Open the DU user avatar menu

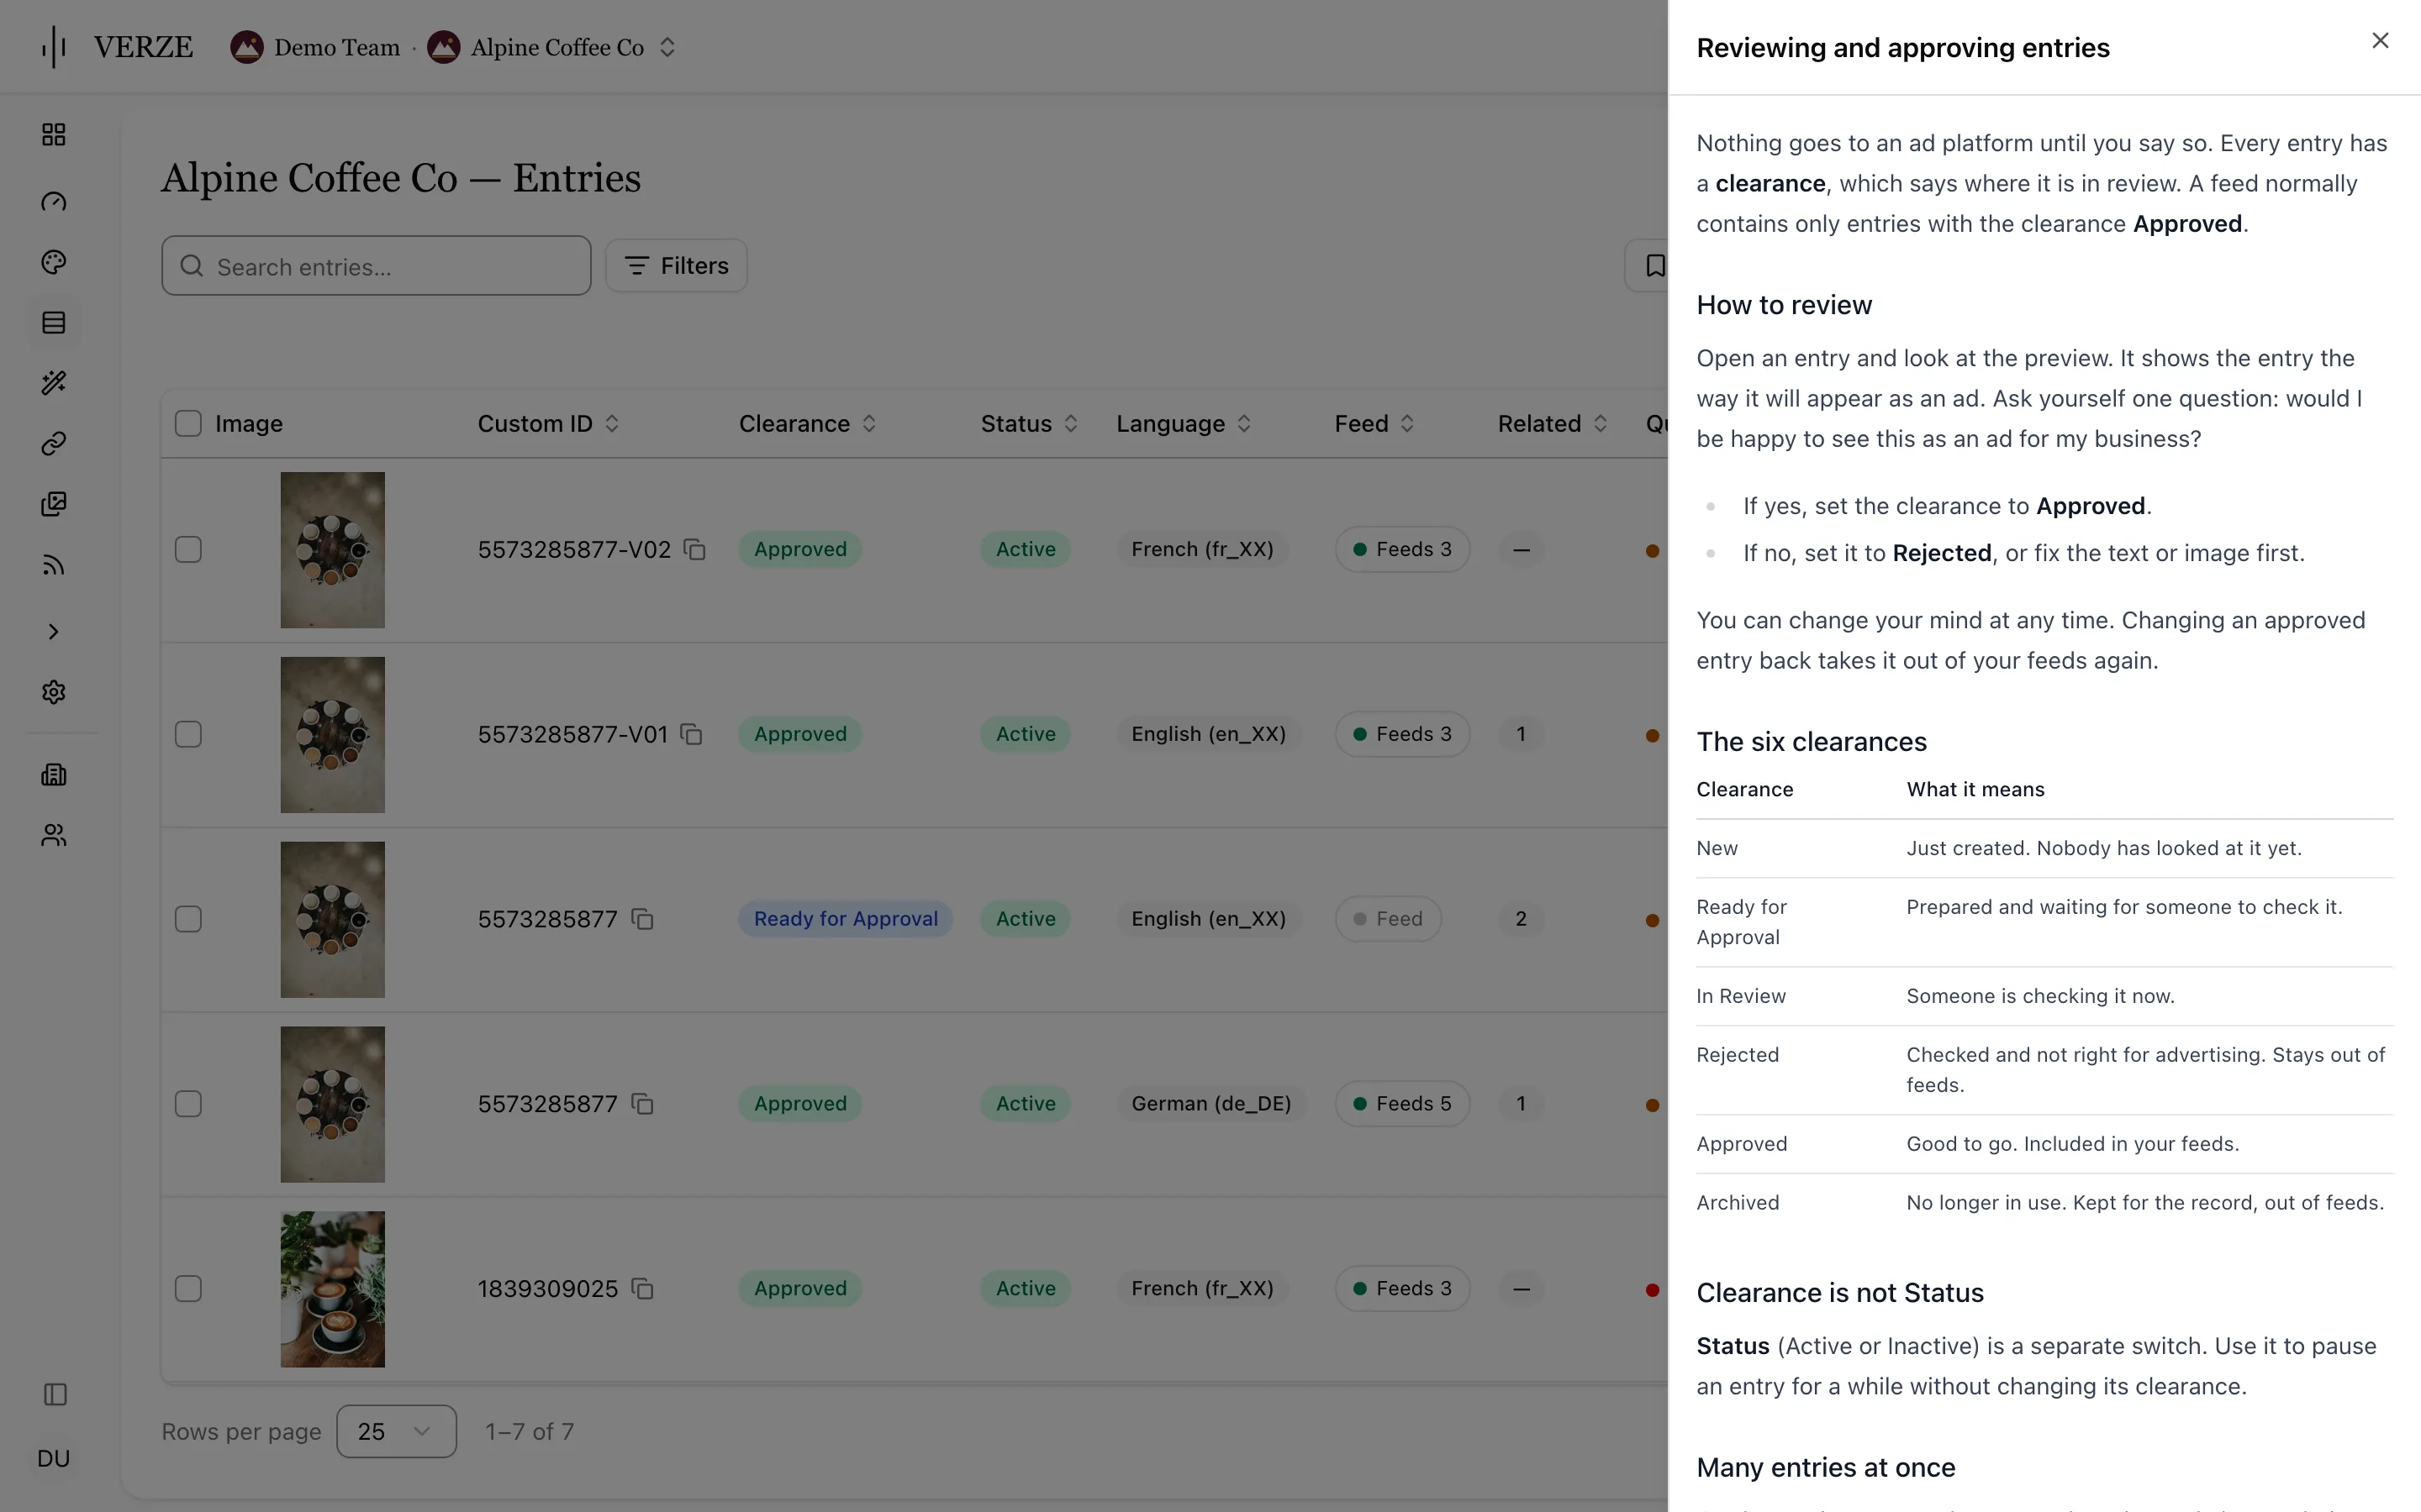[x=54, y=1458]
